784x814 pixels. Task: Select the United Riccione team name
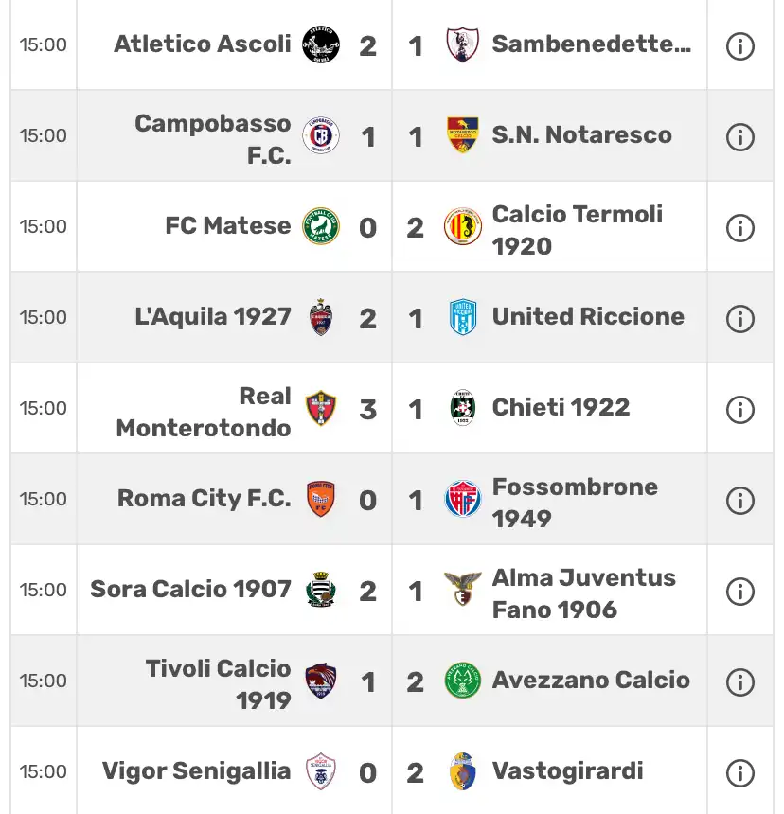(x=588, y=317)
